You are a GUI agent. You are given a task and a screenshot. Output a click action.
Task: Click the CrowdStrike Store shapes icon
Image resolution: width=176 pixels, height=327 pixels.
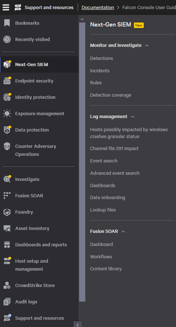pos(7,285)
